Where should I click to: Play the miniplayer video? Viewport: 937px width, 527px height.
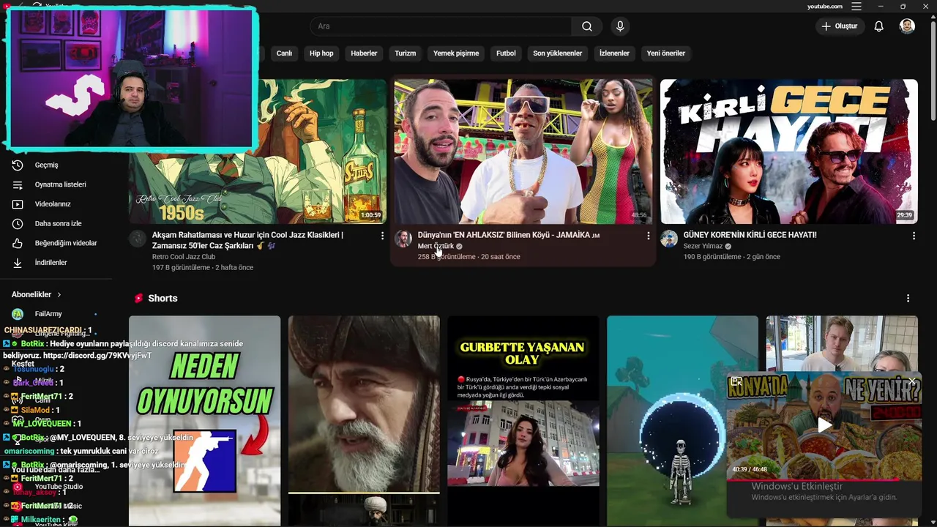(x=824, y=425)
